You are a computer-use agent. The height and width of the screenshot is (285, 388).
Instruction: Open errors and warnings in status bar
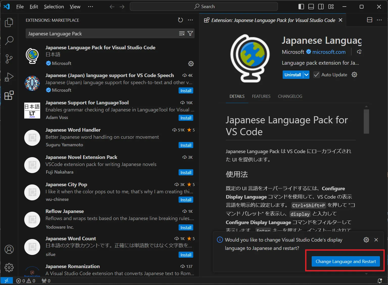tap(26, 281)
